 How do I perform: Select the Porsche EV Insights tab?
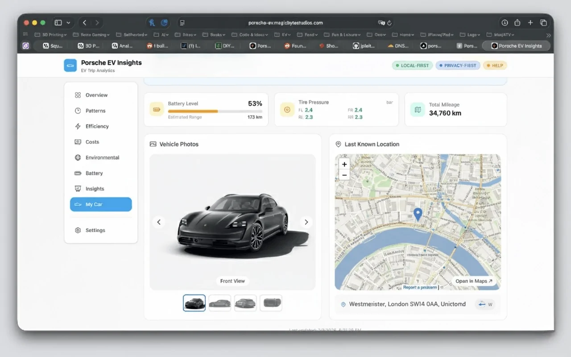click(x=516, y=46)
